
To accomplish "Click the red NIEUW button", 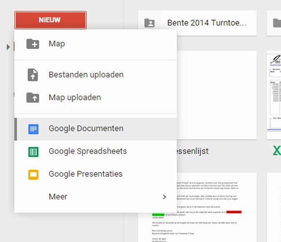I will (50, 20).
